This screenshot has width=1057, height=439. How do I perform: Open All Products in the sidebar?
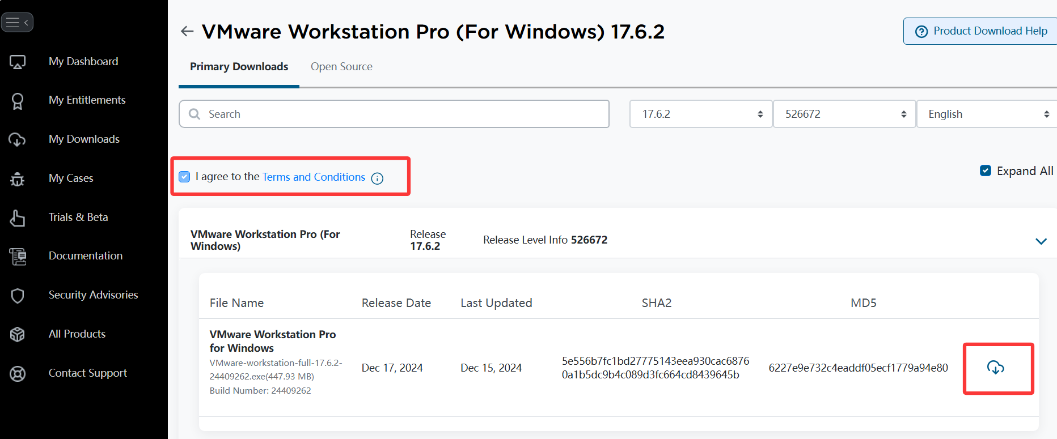[77, 334]
